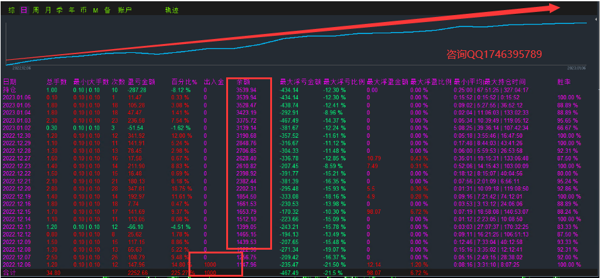Click the 2022.12.06 chart start date
This screenshot has width=600, height=278.
coord(21,67)
